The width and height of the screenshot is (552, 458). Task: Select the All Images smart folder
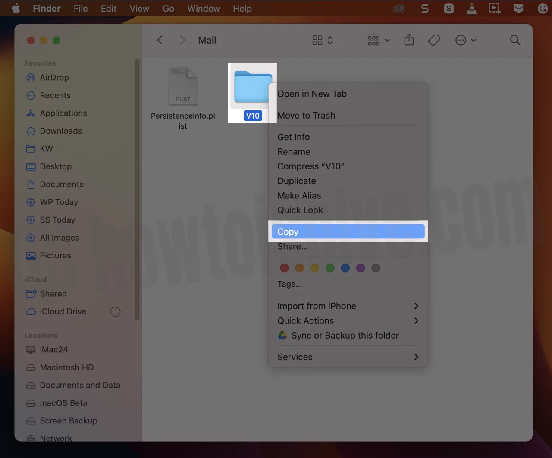pyautogui.click(x=59, y=238)
